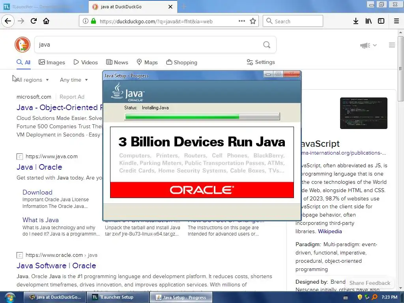The height and width of the screenshot is (303, 404).
Task: Open the Firefox library icon
Action: click(368, 21)
